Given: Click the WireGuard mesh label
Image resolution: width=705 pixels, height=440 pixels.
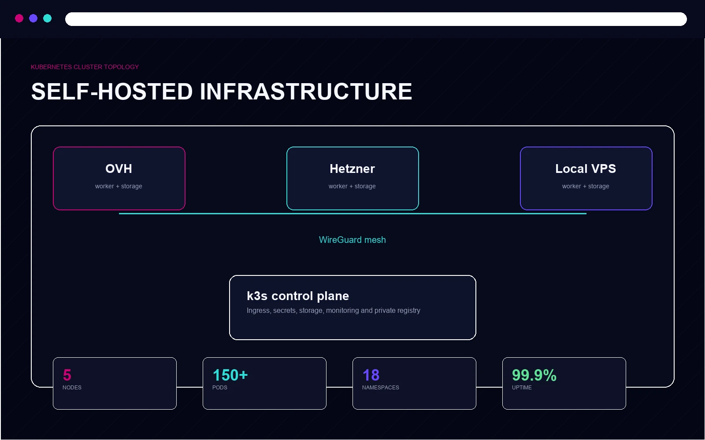Looking at the screenshot, I should click(x=352, y=240).
